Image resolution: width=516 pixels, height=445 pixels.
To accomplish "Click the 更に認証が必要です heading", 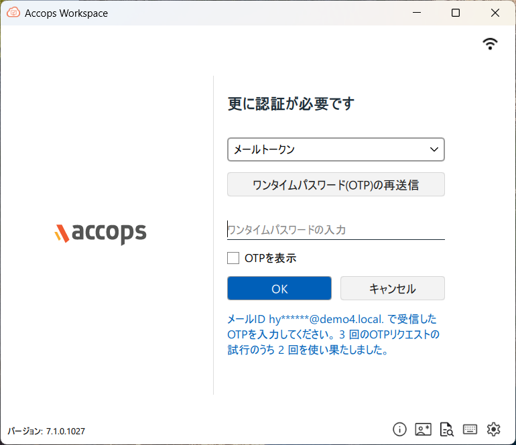I will (291, 103).
